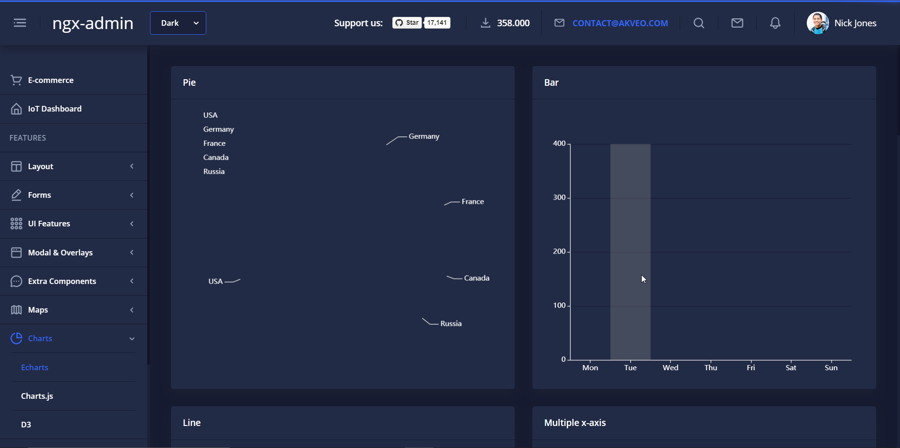The height and width of the screenshot is (448, 900).
Task: Click the ngx-admin logo text
Action: coord(93,23)
